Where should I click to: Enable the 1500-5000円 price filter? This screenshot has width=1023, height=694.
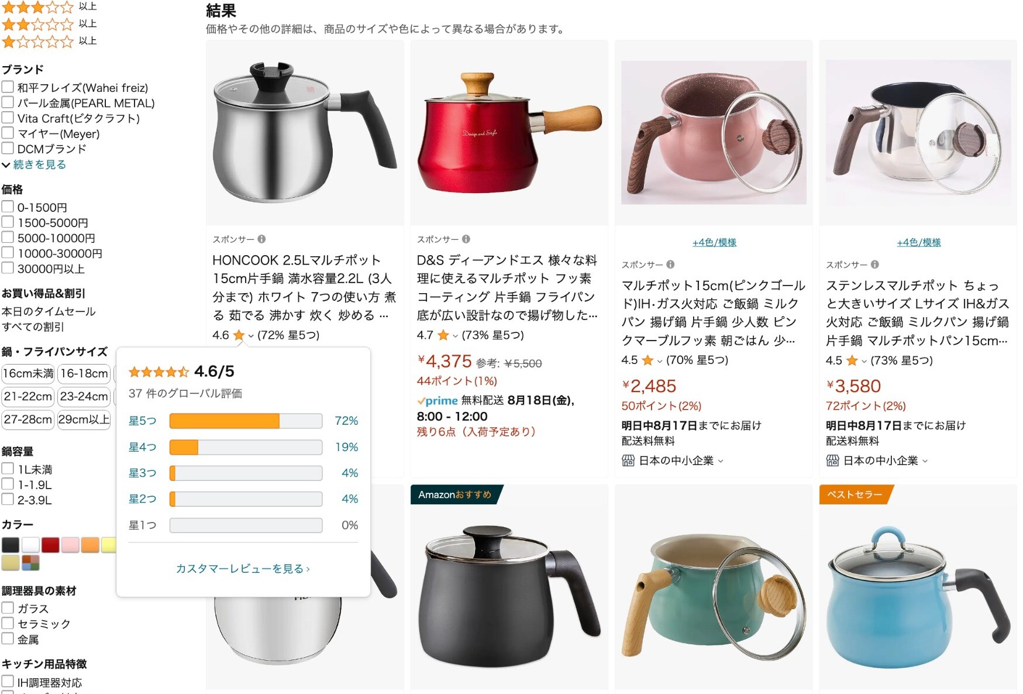pos(8,222)
